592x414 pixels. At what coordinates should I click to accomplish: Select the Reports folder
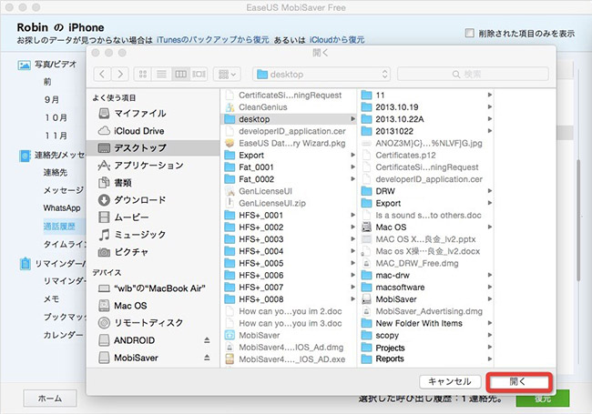426,358
